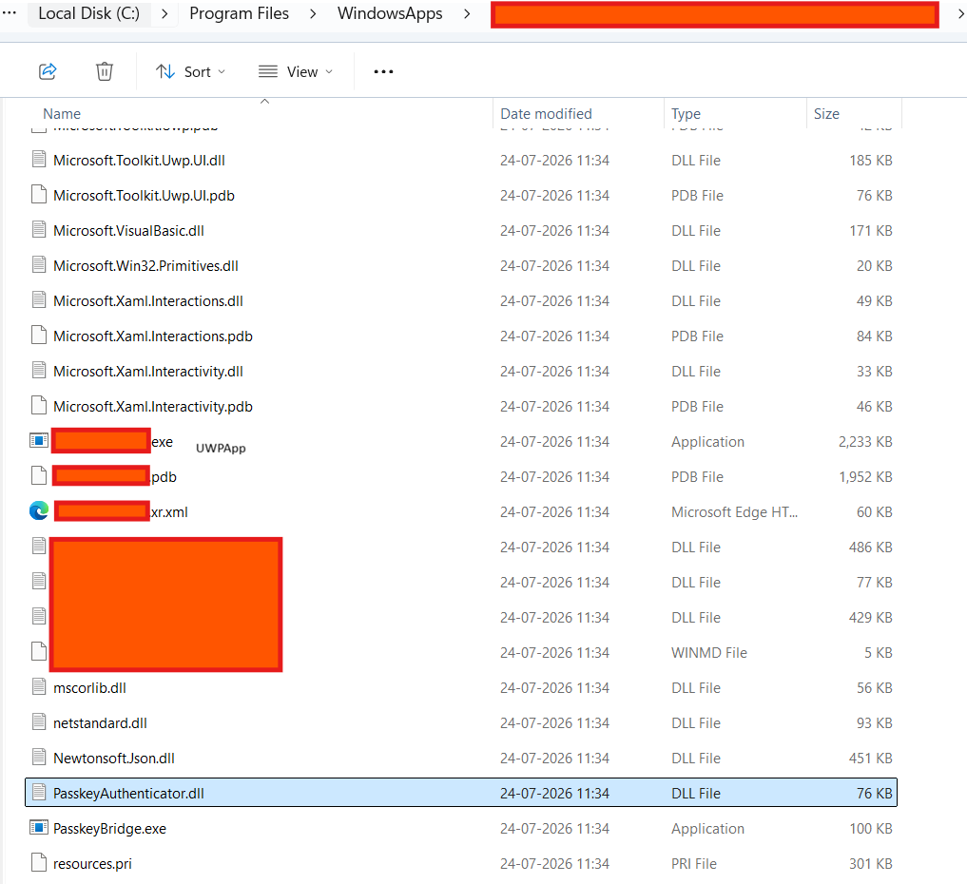This screenshot has width=967, height=884.
Task: Click the DLL icon beside Newtonsoft.Json.dll
Action: pyautogui.click(x=39, y=757)
